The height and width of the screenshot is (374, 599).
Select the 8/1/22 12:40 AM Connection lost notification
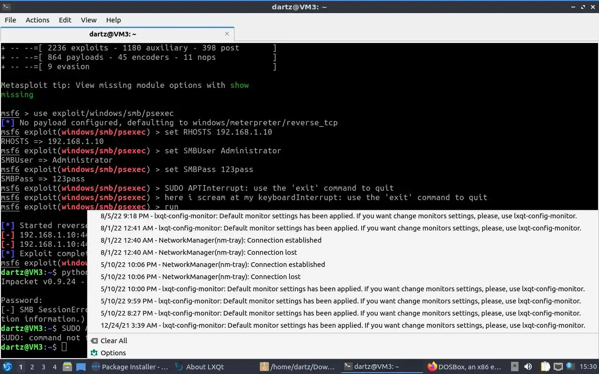tap(343, 252)
